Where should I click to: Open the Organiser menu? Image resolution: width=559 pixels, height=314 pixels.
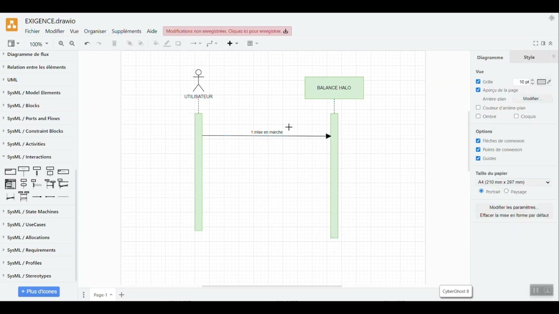[95, 31]
